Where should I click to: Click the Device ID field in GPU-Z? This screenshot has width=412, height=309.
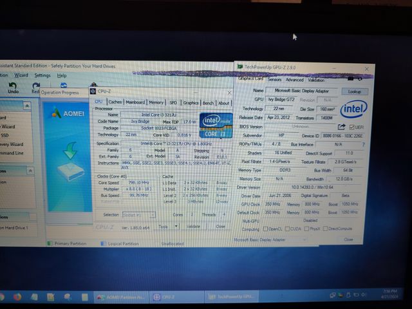pyautogui.click(x=342, y=136)
